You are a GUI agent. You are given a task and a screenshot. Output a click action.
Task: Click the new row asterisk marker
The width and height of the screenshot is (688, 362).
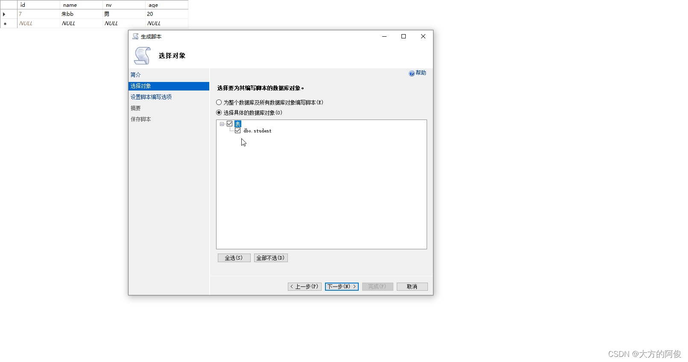click(5, 23)
